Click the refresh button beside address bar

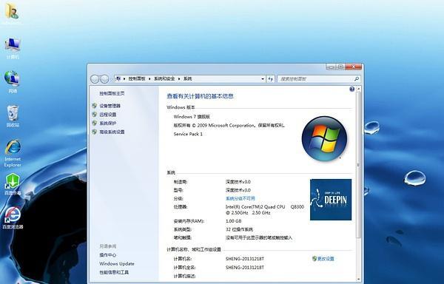coord(271,79)
